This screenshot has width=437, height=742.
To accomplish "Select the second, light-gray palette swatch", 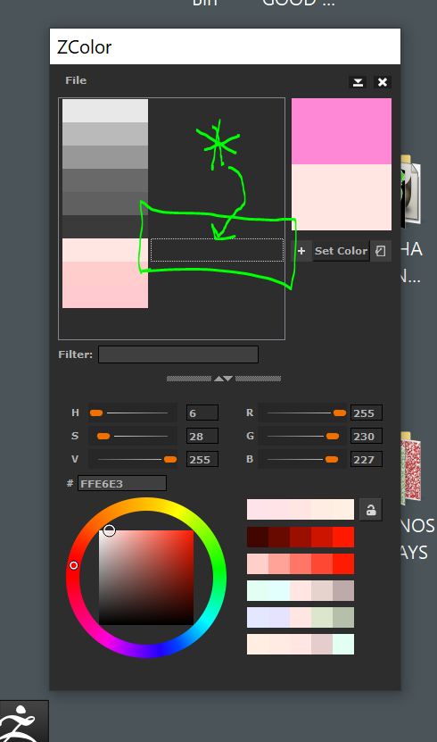I will point(105,134).
